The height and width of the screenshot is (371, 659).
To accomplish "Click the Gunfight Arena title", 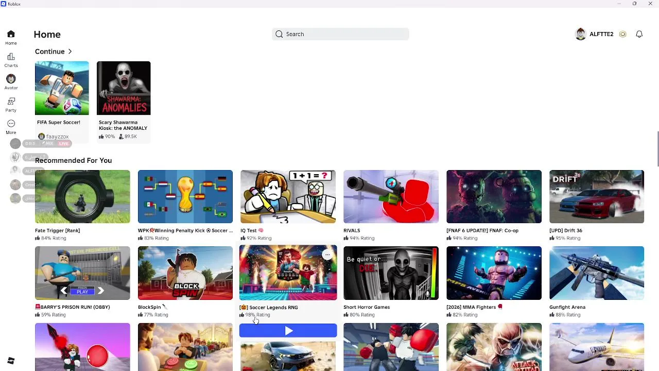I will point(567,307).
